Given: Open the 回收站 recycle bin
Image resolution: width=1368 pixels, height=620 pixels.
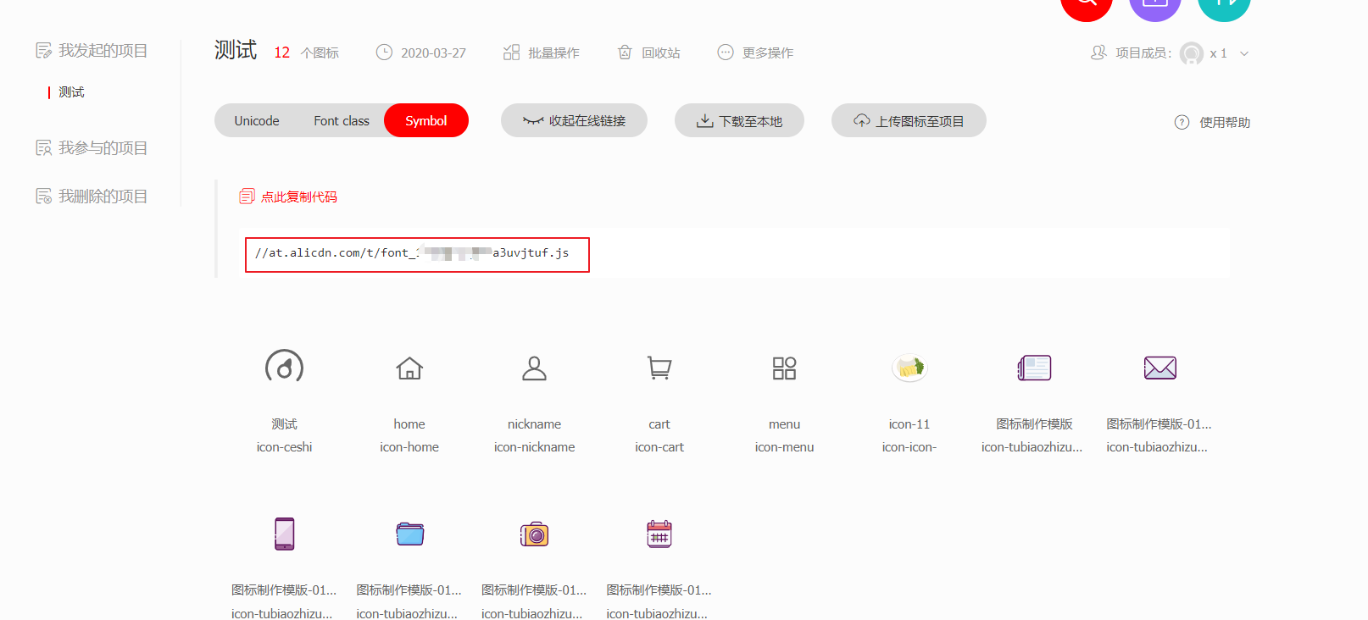Looking at the screenshot, I should pyautogui.click(x=648, y=53).
